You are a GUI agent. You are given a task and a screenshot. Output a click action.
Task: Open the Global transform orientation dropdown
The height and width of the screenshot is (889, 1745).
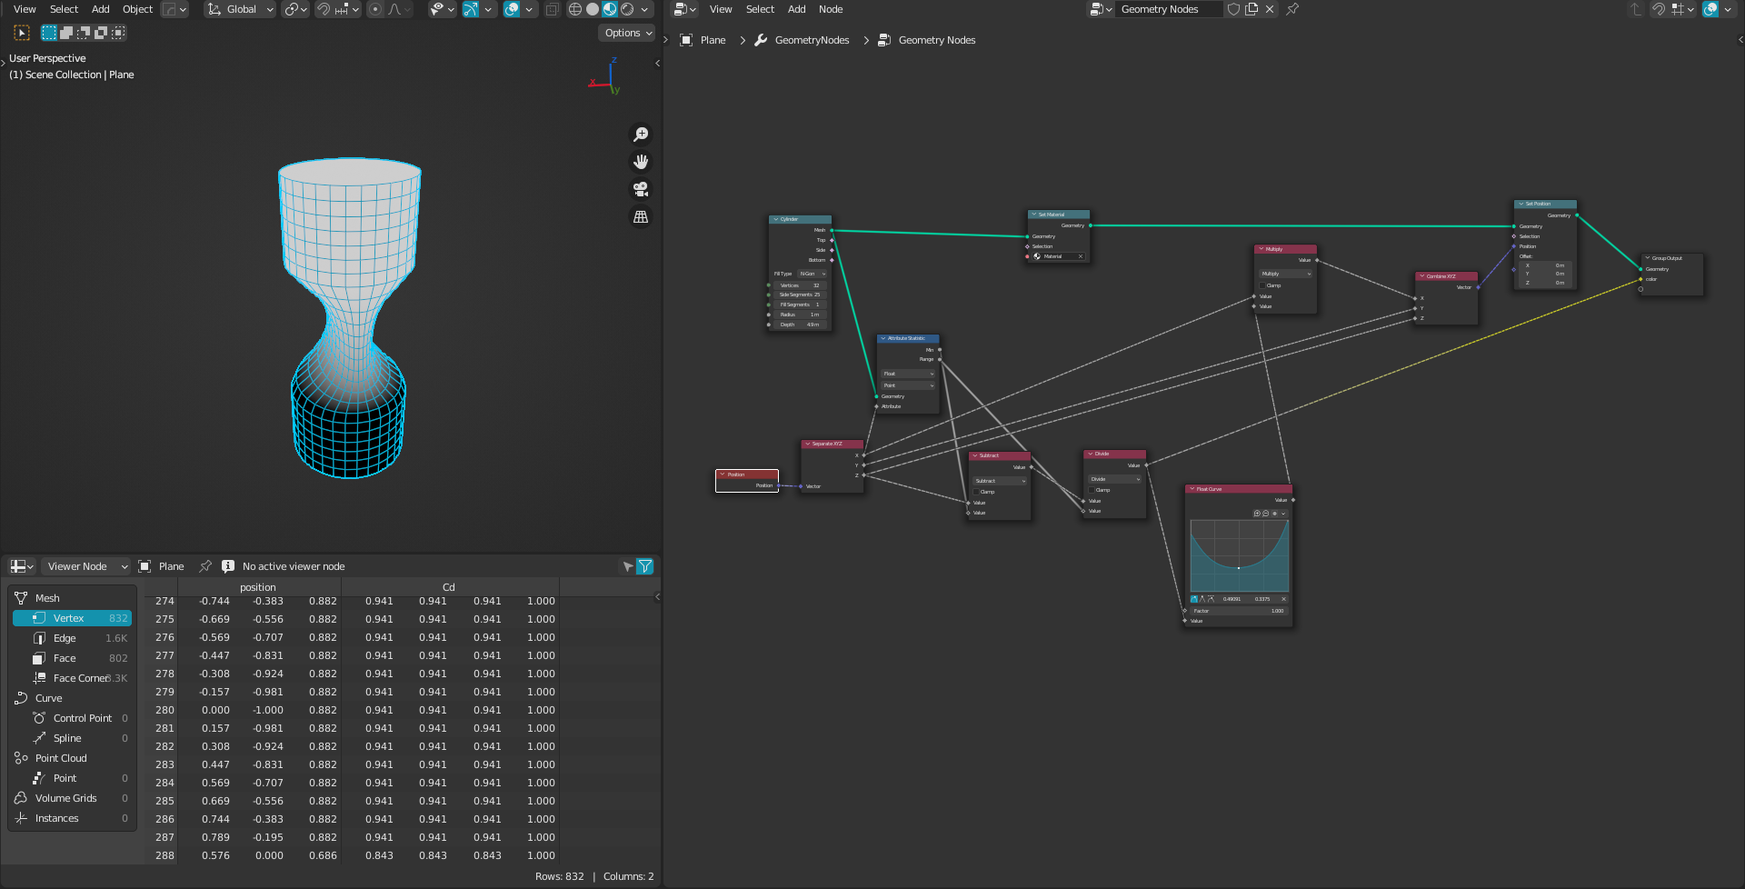point(241,9)
